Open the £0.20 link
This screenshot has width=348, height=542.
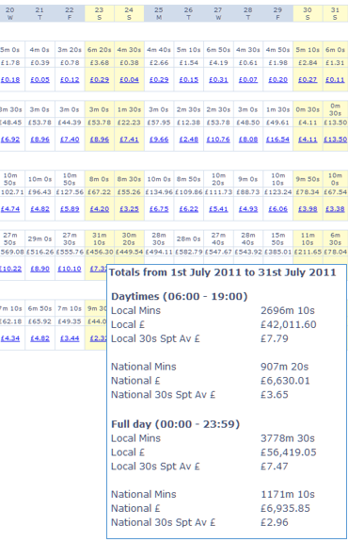click(x=278, y=79)
